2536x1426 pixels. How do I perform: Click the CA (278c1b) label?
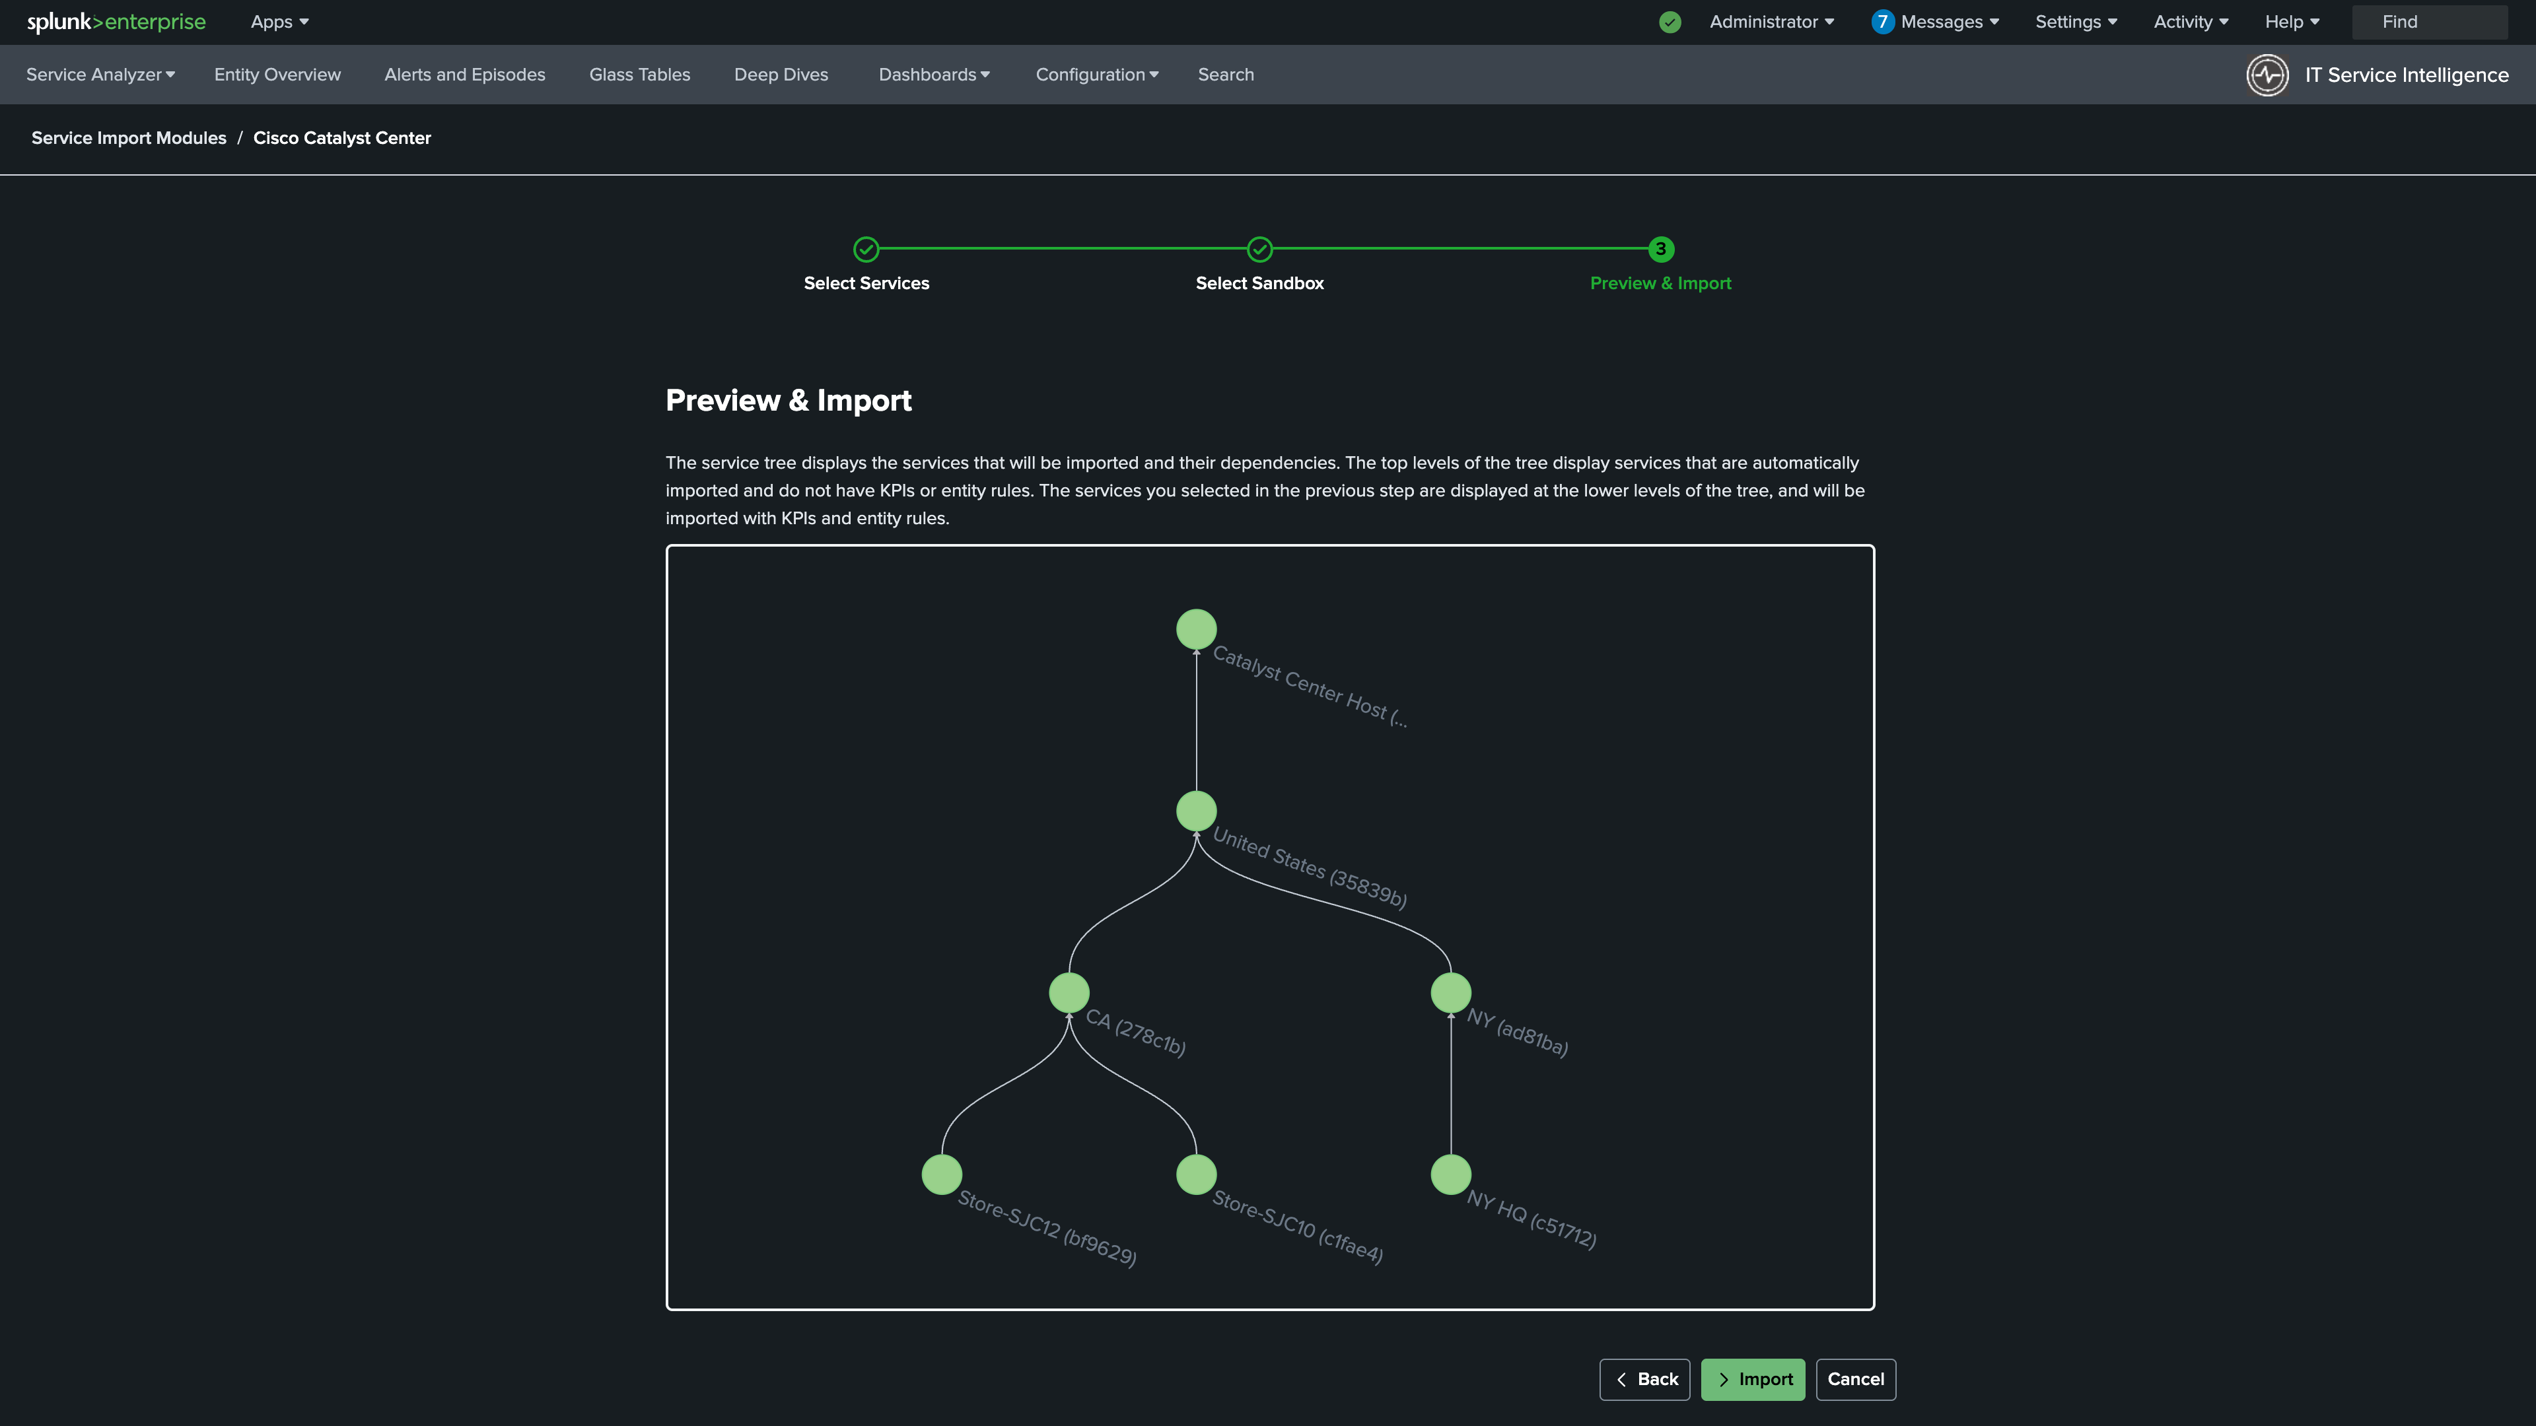coord(1136,1033)
